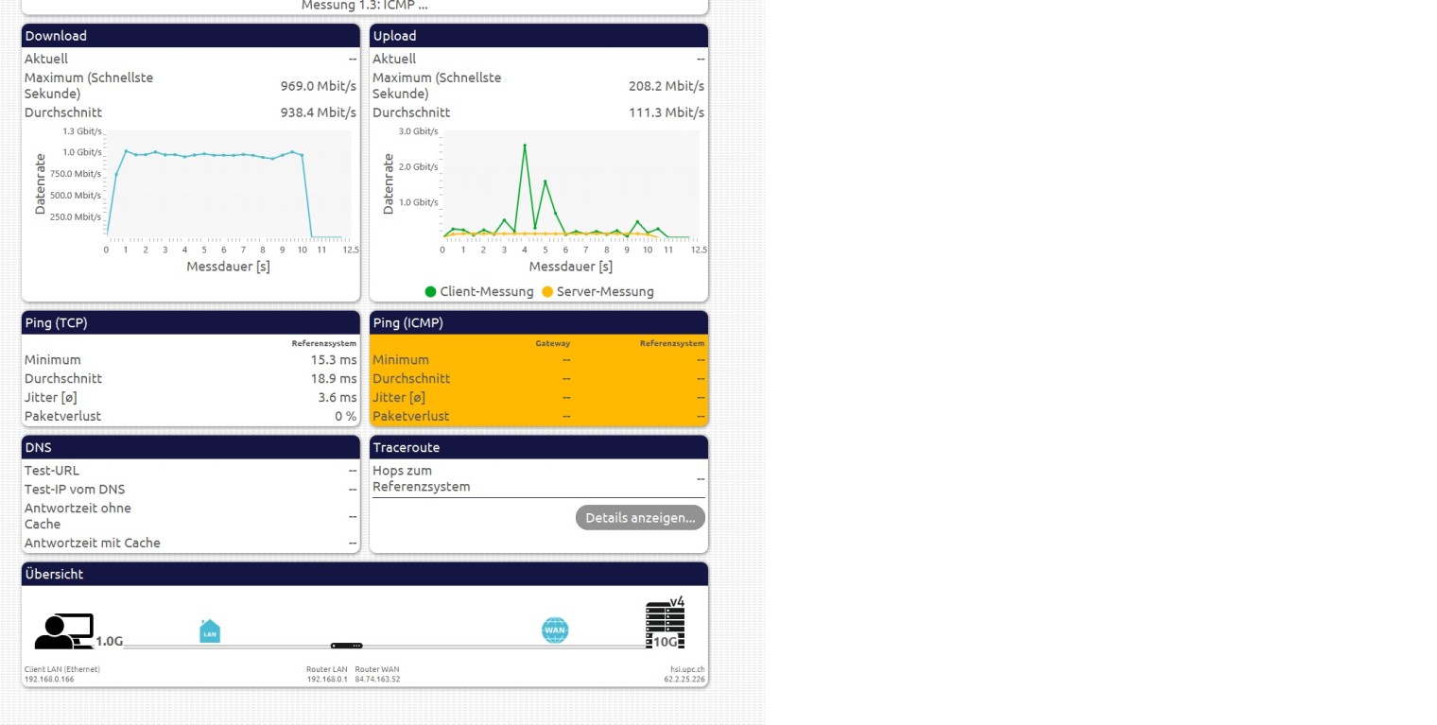The height and width of the screenshot is (725, 1437).
Task: Click the Client LAN (Ethernet) label
Action: pyautogui.click(x=61, y=669)
